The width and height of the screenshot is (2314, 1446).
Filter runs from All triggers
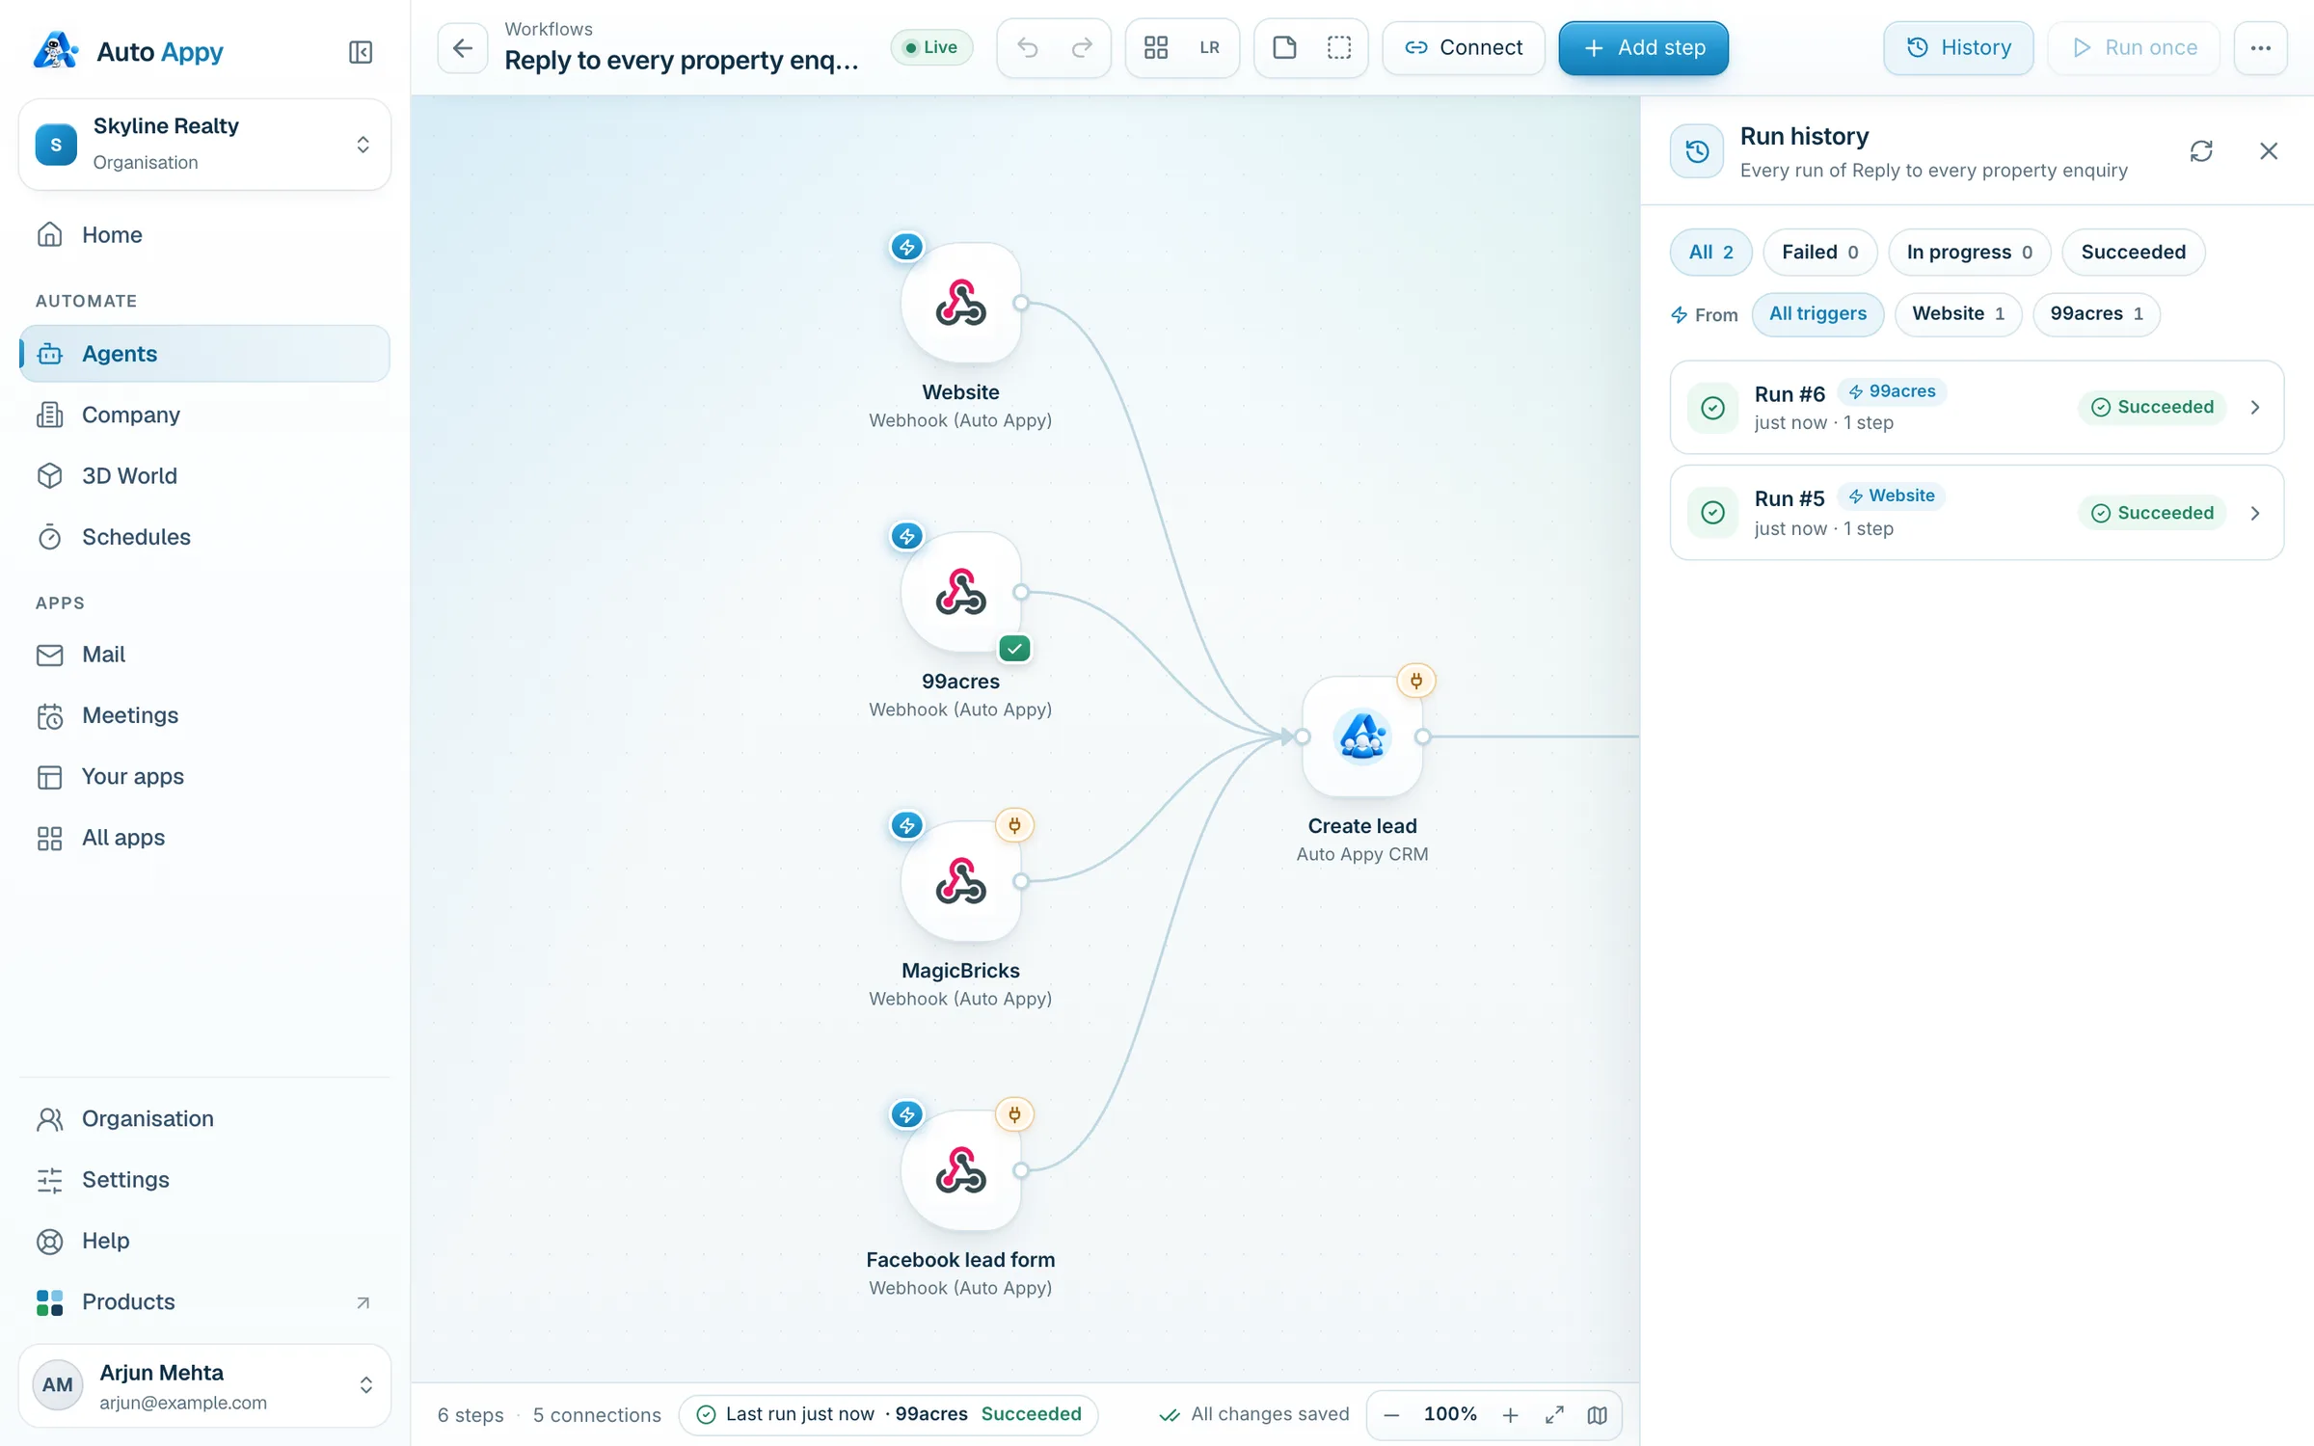(1817, 314)
